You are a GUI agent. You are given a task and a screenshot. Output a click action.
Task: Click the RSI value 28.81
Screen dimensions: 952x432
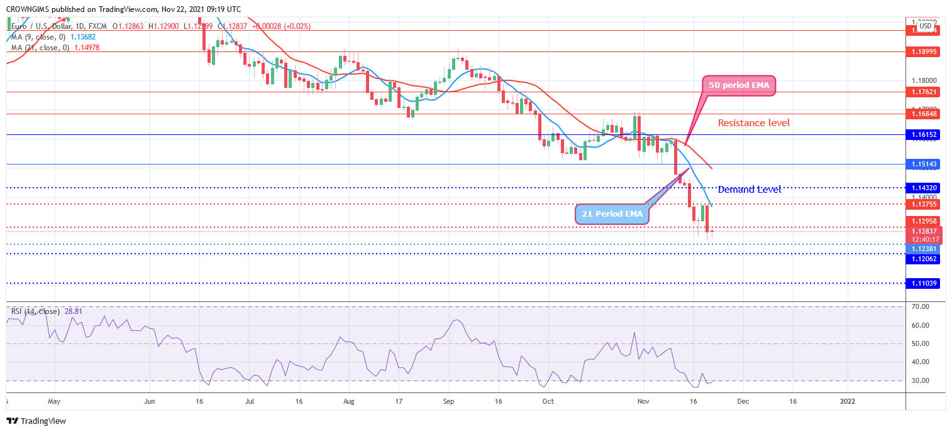point(74,311)
